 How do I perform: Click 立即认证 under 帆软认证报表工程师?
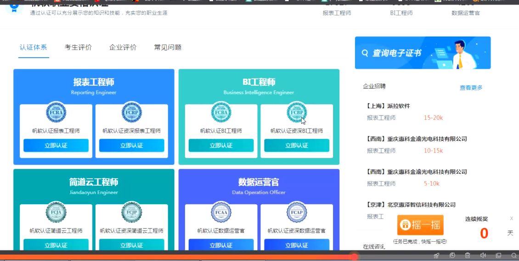(x=56, y=145)
